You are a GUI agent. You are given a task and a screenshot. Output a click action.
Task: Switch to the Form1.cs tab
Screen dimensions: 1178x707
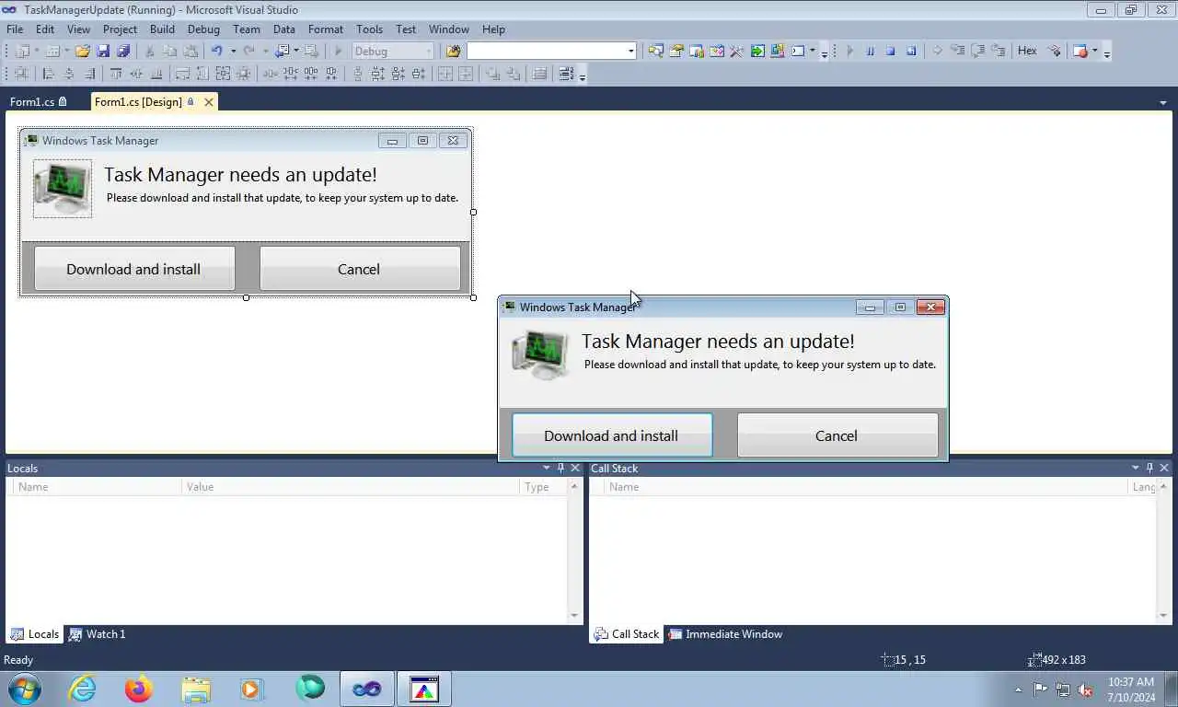(38, 102)
